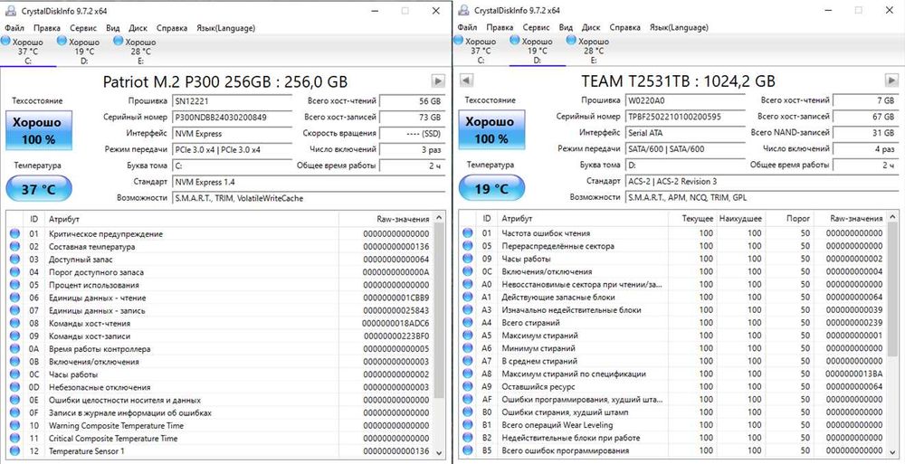Click serial number field TPBF2502210100200595
This screenshot has height=464, width=905.
click(x=686, y=117)
